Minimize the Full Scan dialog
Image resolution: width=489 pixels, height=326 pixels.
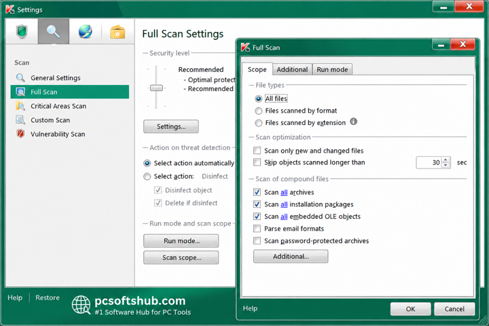pyautogui.click(x=441, y=45)
